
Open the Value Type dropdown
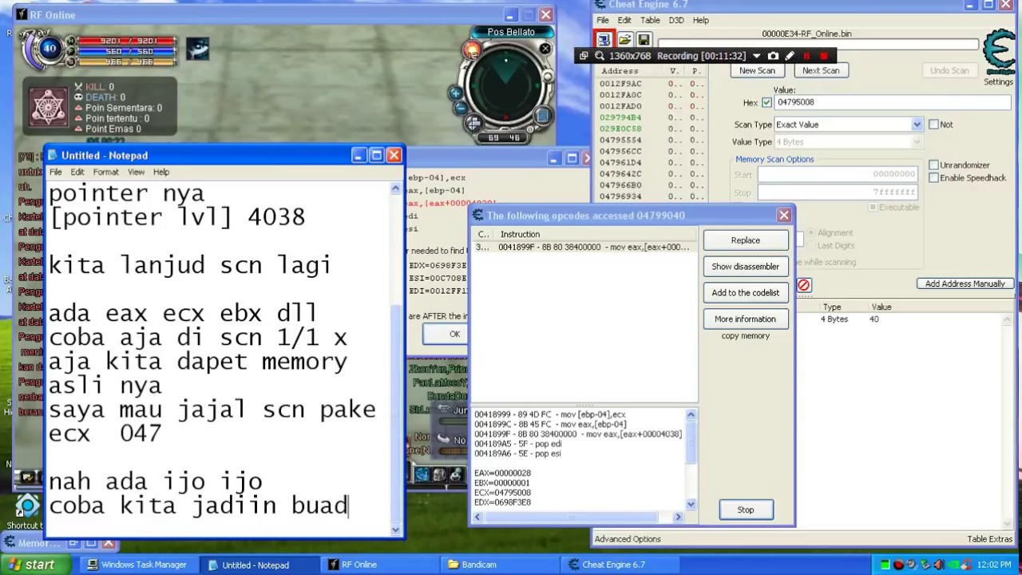[917, 142]
